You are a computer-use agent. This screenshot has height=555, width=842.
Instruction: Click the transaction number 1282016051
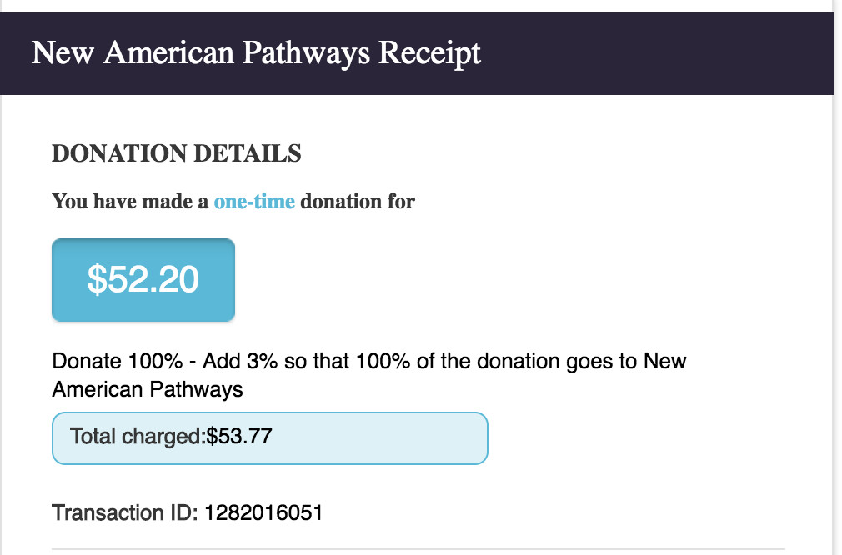pos(263,512)
